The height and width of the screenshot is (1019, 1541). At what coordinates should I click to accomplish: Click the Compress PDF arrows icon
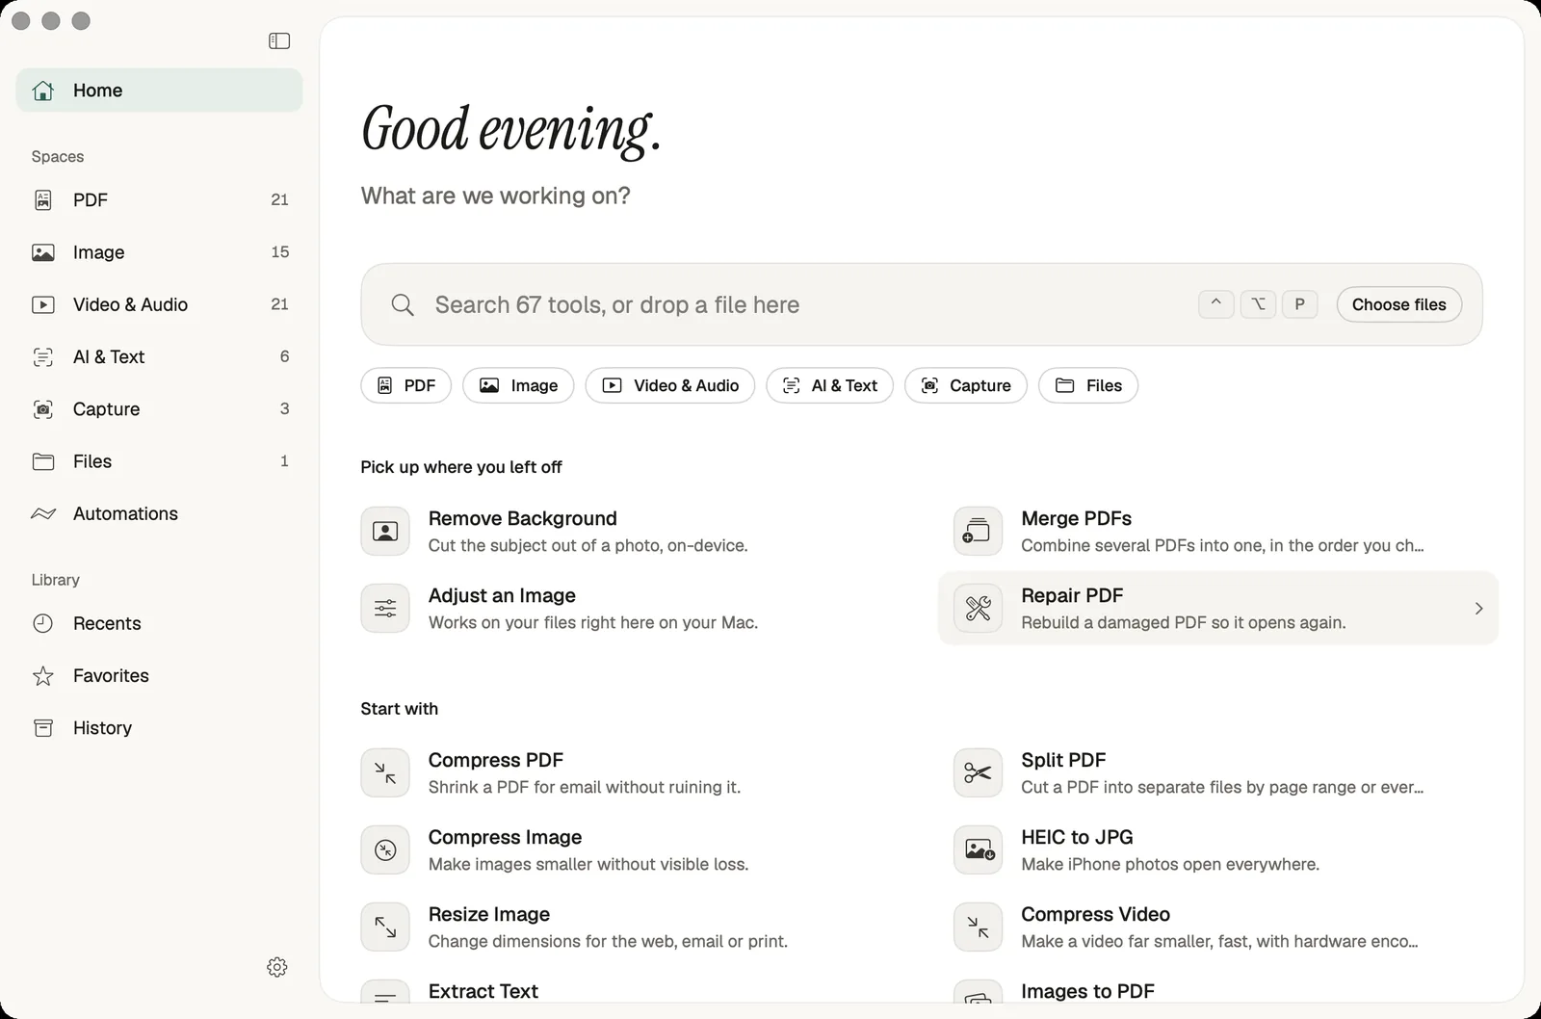(385, 773)
